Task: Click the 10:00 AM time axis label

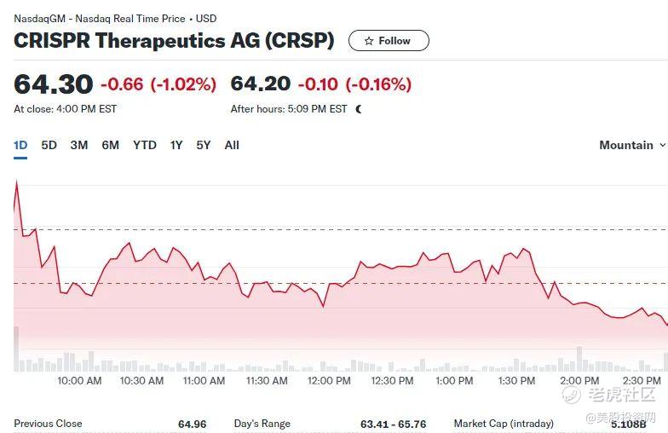Action: pyautogui.click(x=79, y=381)
